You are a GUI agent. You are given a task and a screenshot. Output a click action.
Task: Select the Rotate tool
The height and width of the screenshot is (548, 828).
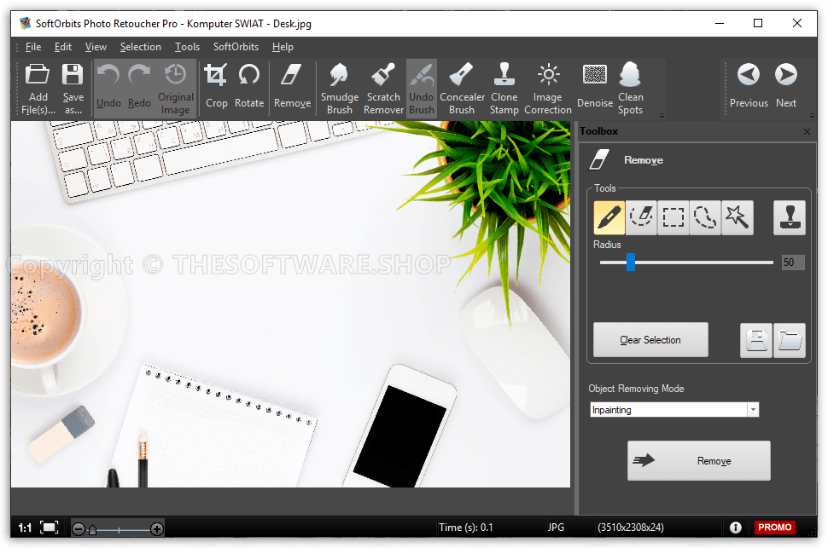(248, 88)
